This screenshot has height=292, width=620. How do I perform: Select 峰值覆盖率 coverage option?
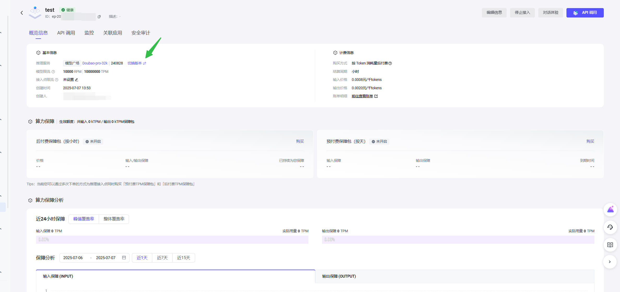pos(84,219)
